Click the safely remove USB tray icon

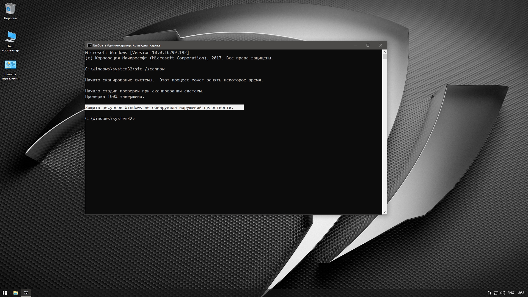[489, 293]
